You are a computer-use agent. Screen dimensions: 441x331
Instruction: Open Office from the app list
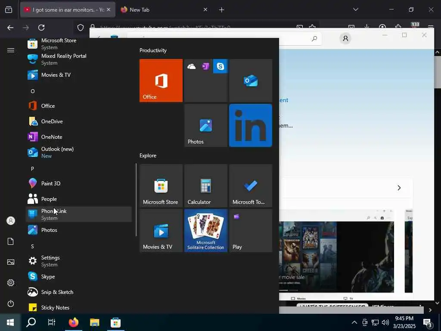click(x=79, y=106)
